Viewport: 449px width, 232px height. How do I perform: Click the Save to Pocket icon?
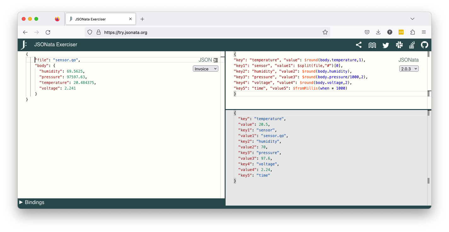367,32
